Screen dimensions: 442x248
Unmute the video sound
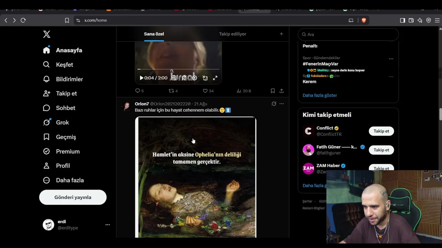pyautogui.click(x=184, y=78)
